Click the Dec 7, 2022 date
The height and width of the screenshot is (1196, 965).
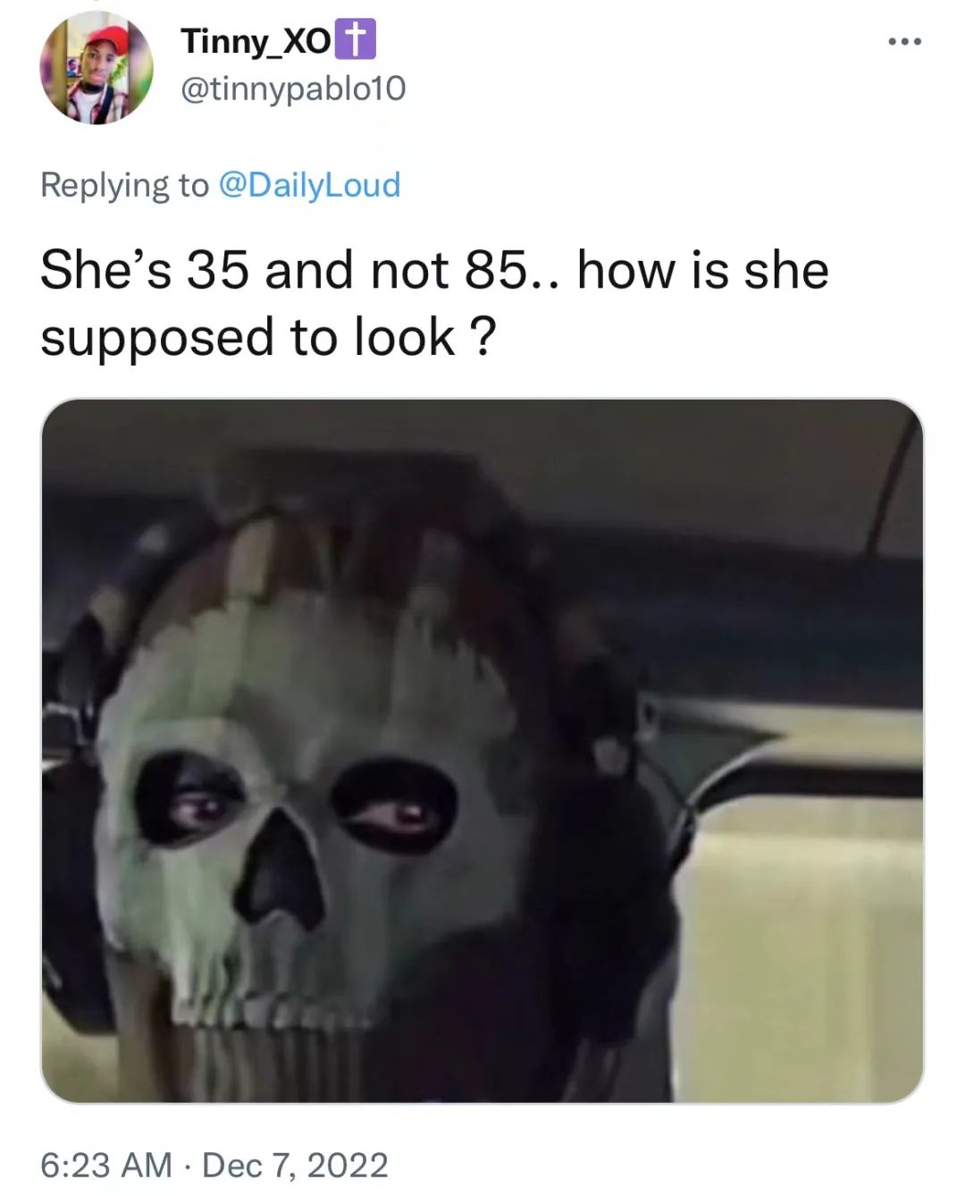(x=295, y=1165)
